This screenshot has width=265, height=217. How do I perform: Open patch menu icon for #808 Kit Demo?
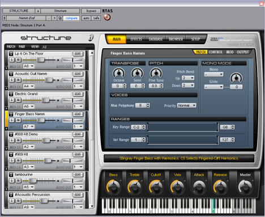click(11, 134)
